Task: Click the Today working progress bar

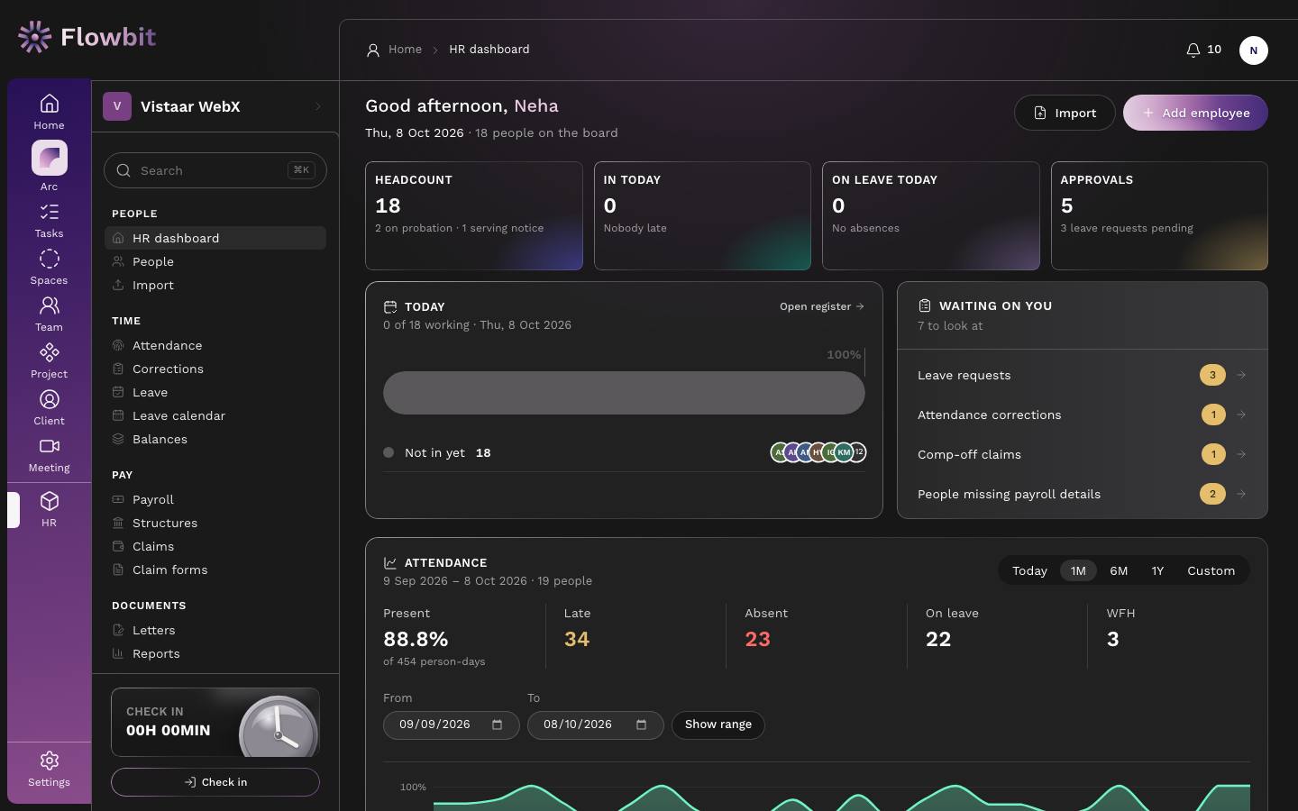Action: pyautogui.click(x=624, y=393)
